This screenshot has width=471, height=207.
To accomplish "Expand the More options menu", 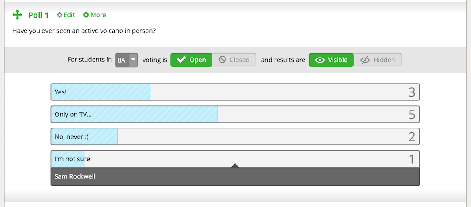I will point(95,15).
